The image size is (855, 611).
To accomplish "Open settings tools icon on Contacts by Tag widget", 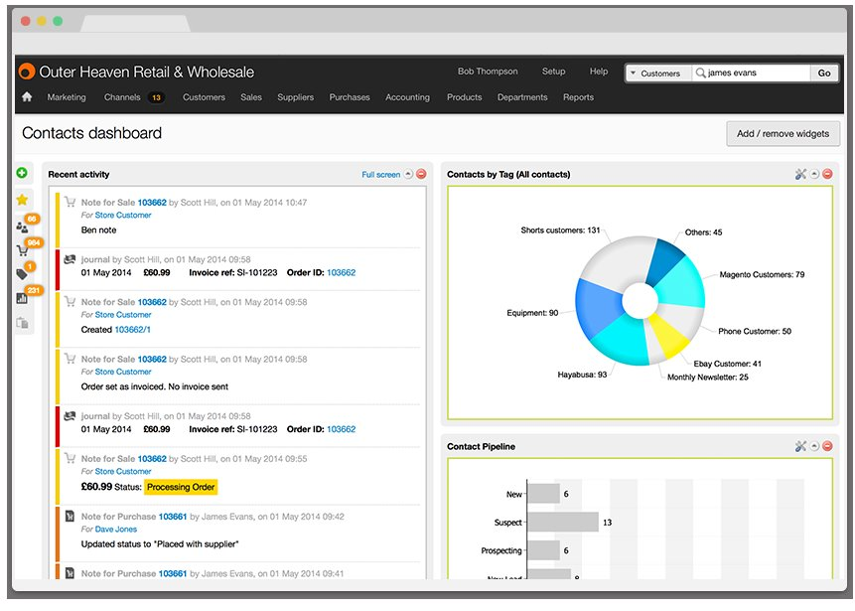I will (x=800, y=174).
